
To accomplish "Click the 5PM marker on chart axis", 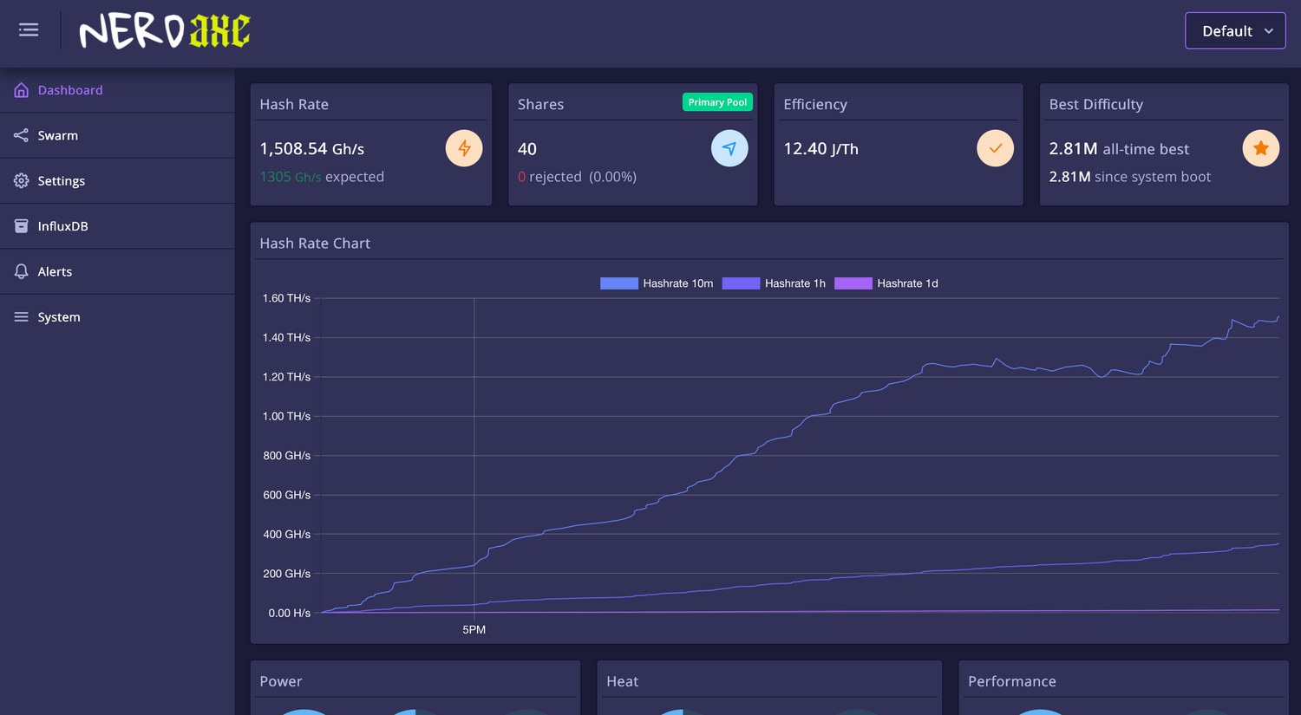I will [x=474, y=630].
